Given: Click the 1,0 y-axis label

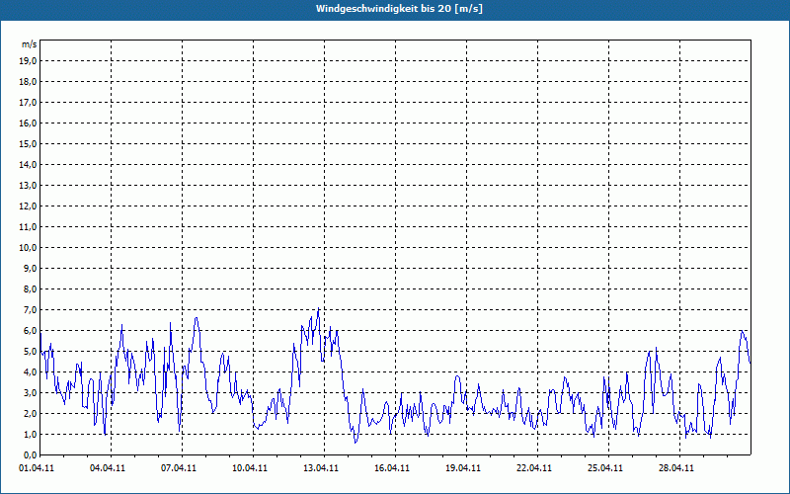Looking at the screenshot, I should click(x=31, y=434).
